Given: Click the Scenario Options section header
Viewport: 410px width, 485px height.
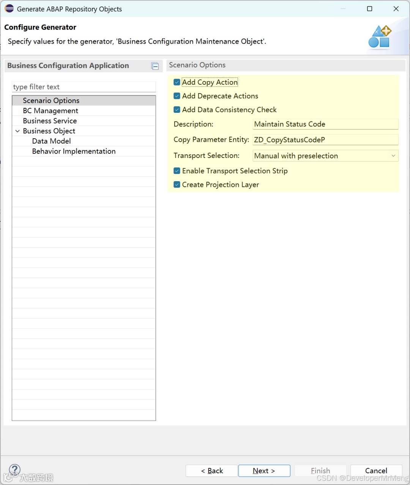Looking at the screenshot, I should 286,65.
